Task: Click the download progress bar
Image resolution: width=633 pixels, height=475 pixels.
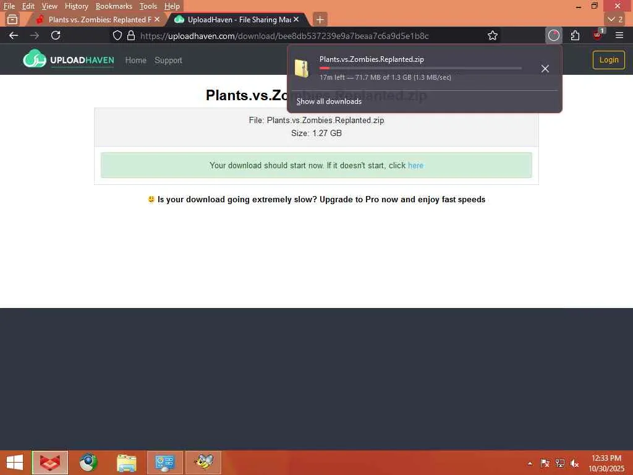Action: (x=420, y=68)
